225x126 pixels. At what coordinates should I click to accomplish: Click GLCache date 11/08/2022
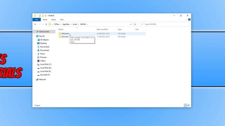(103, 37)
